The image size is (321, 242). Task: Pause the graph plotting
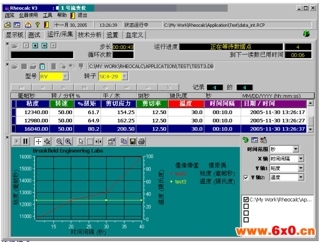click(25, 141)
